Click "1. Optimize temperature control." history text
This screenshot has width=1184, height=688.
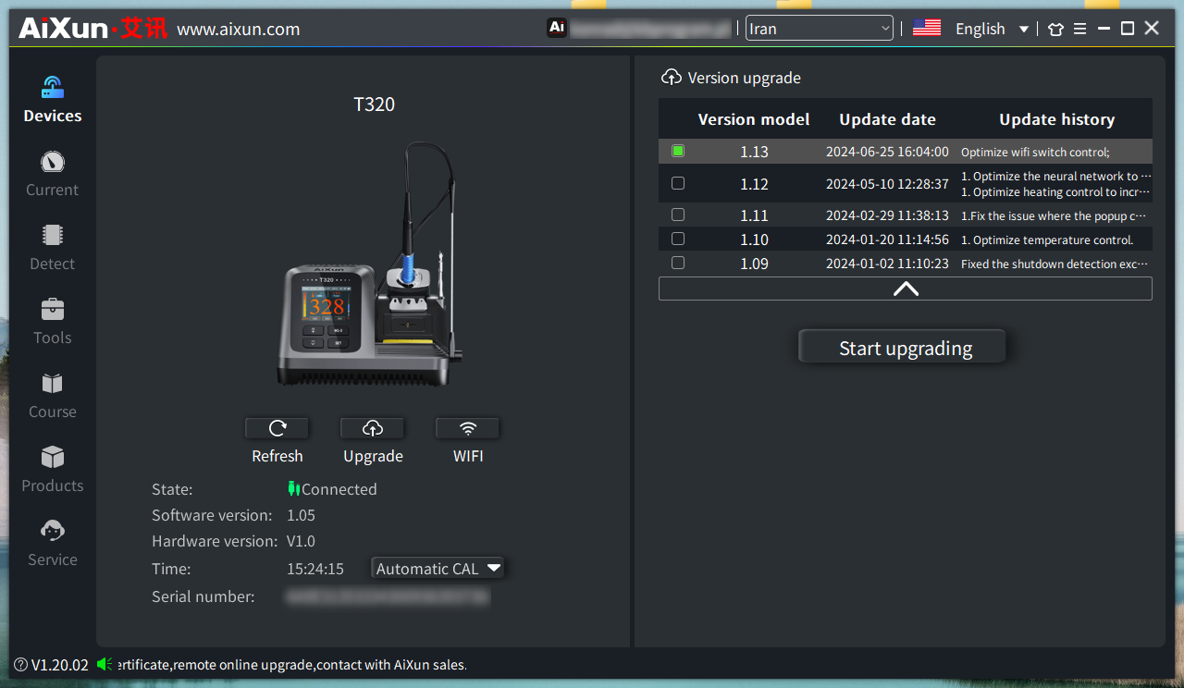pos(1047,240)
